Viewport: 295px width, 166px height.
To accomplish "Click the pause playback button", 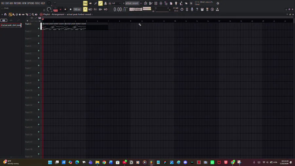I will point(60,10).
